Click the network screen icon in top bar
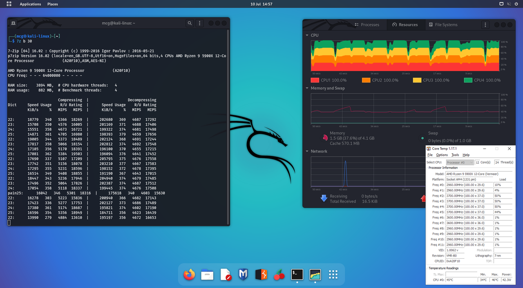Screen dimensions: 523x288 (x=501, y=4)
